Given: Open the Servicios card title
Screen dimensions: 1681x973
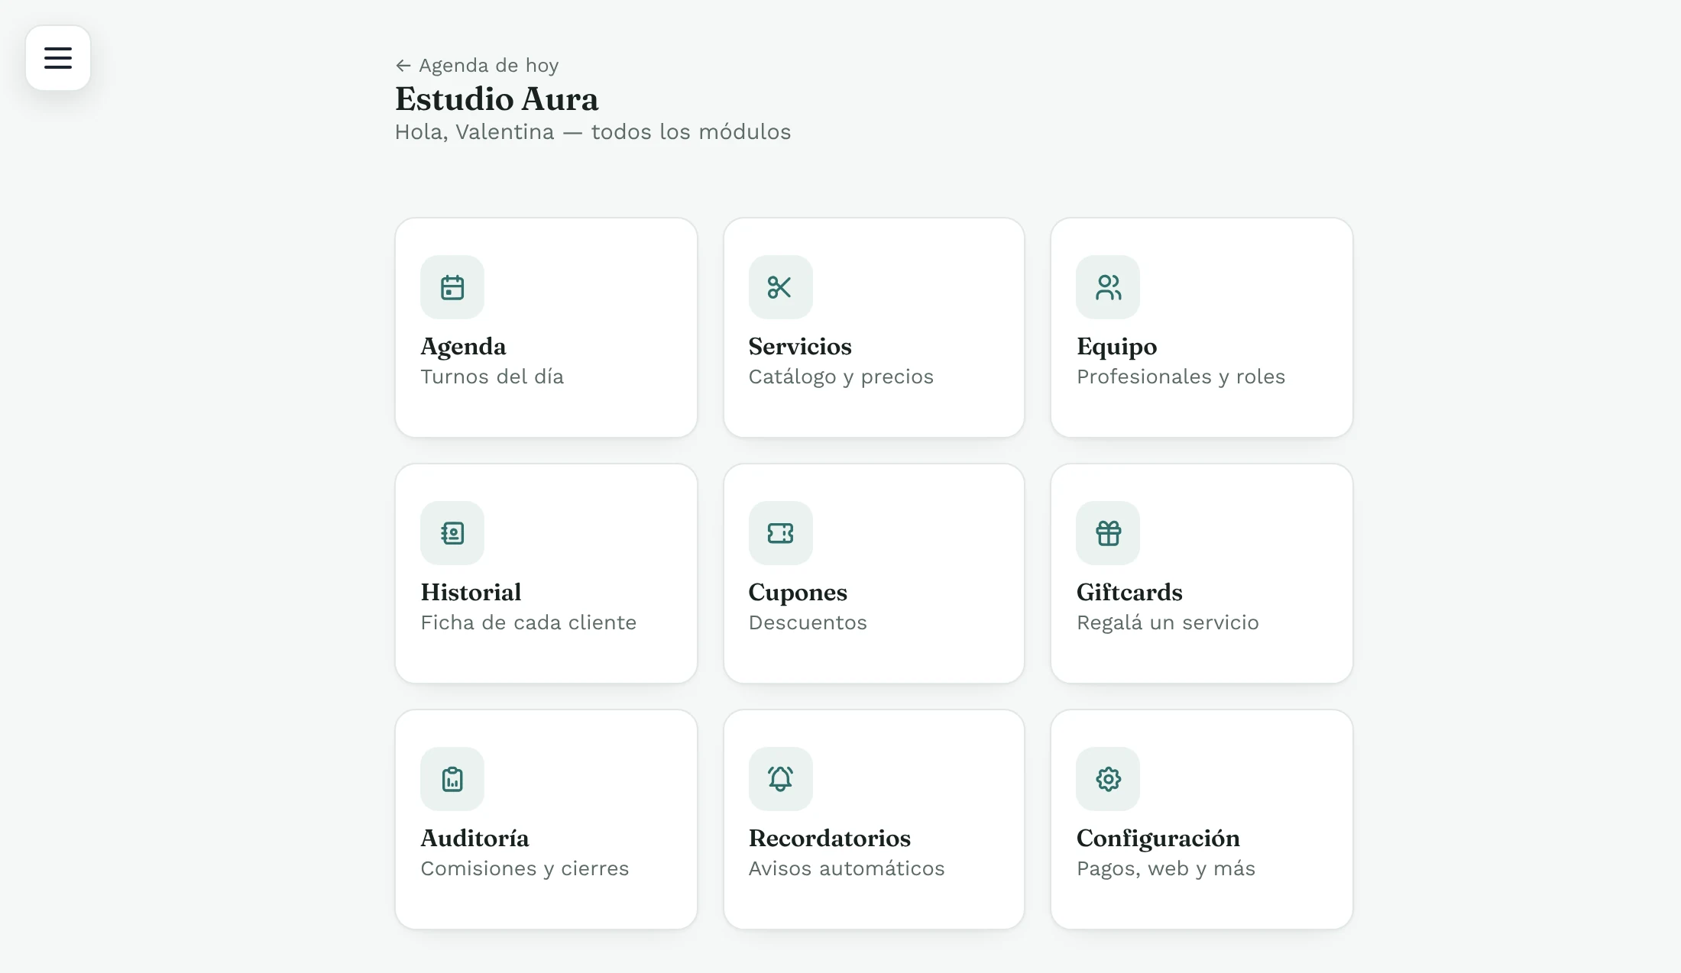Looking at the screenshot, I should click(800, 347).
